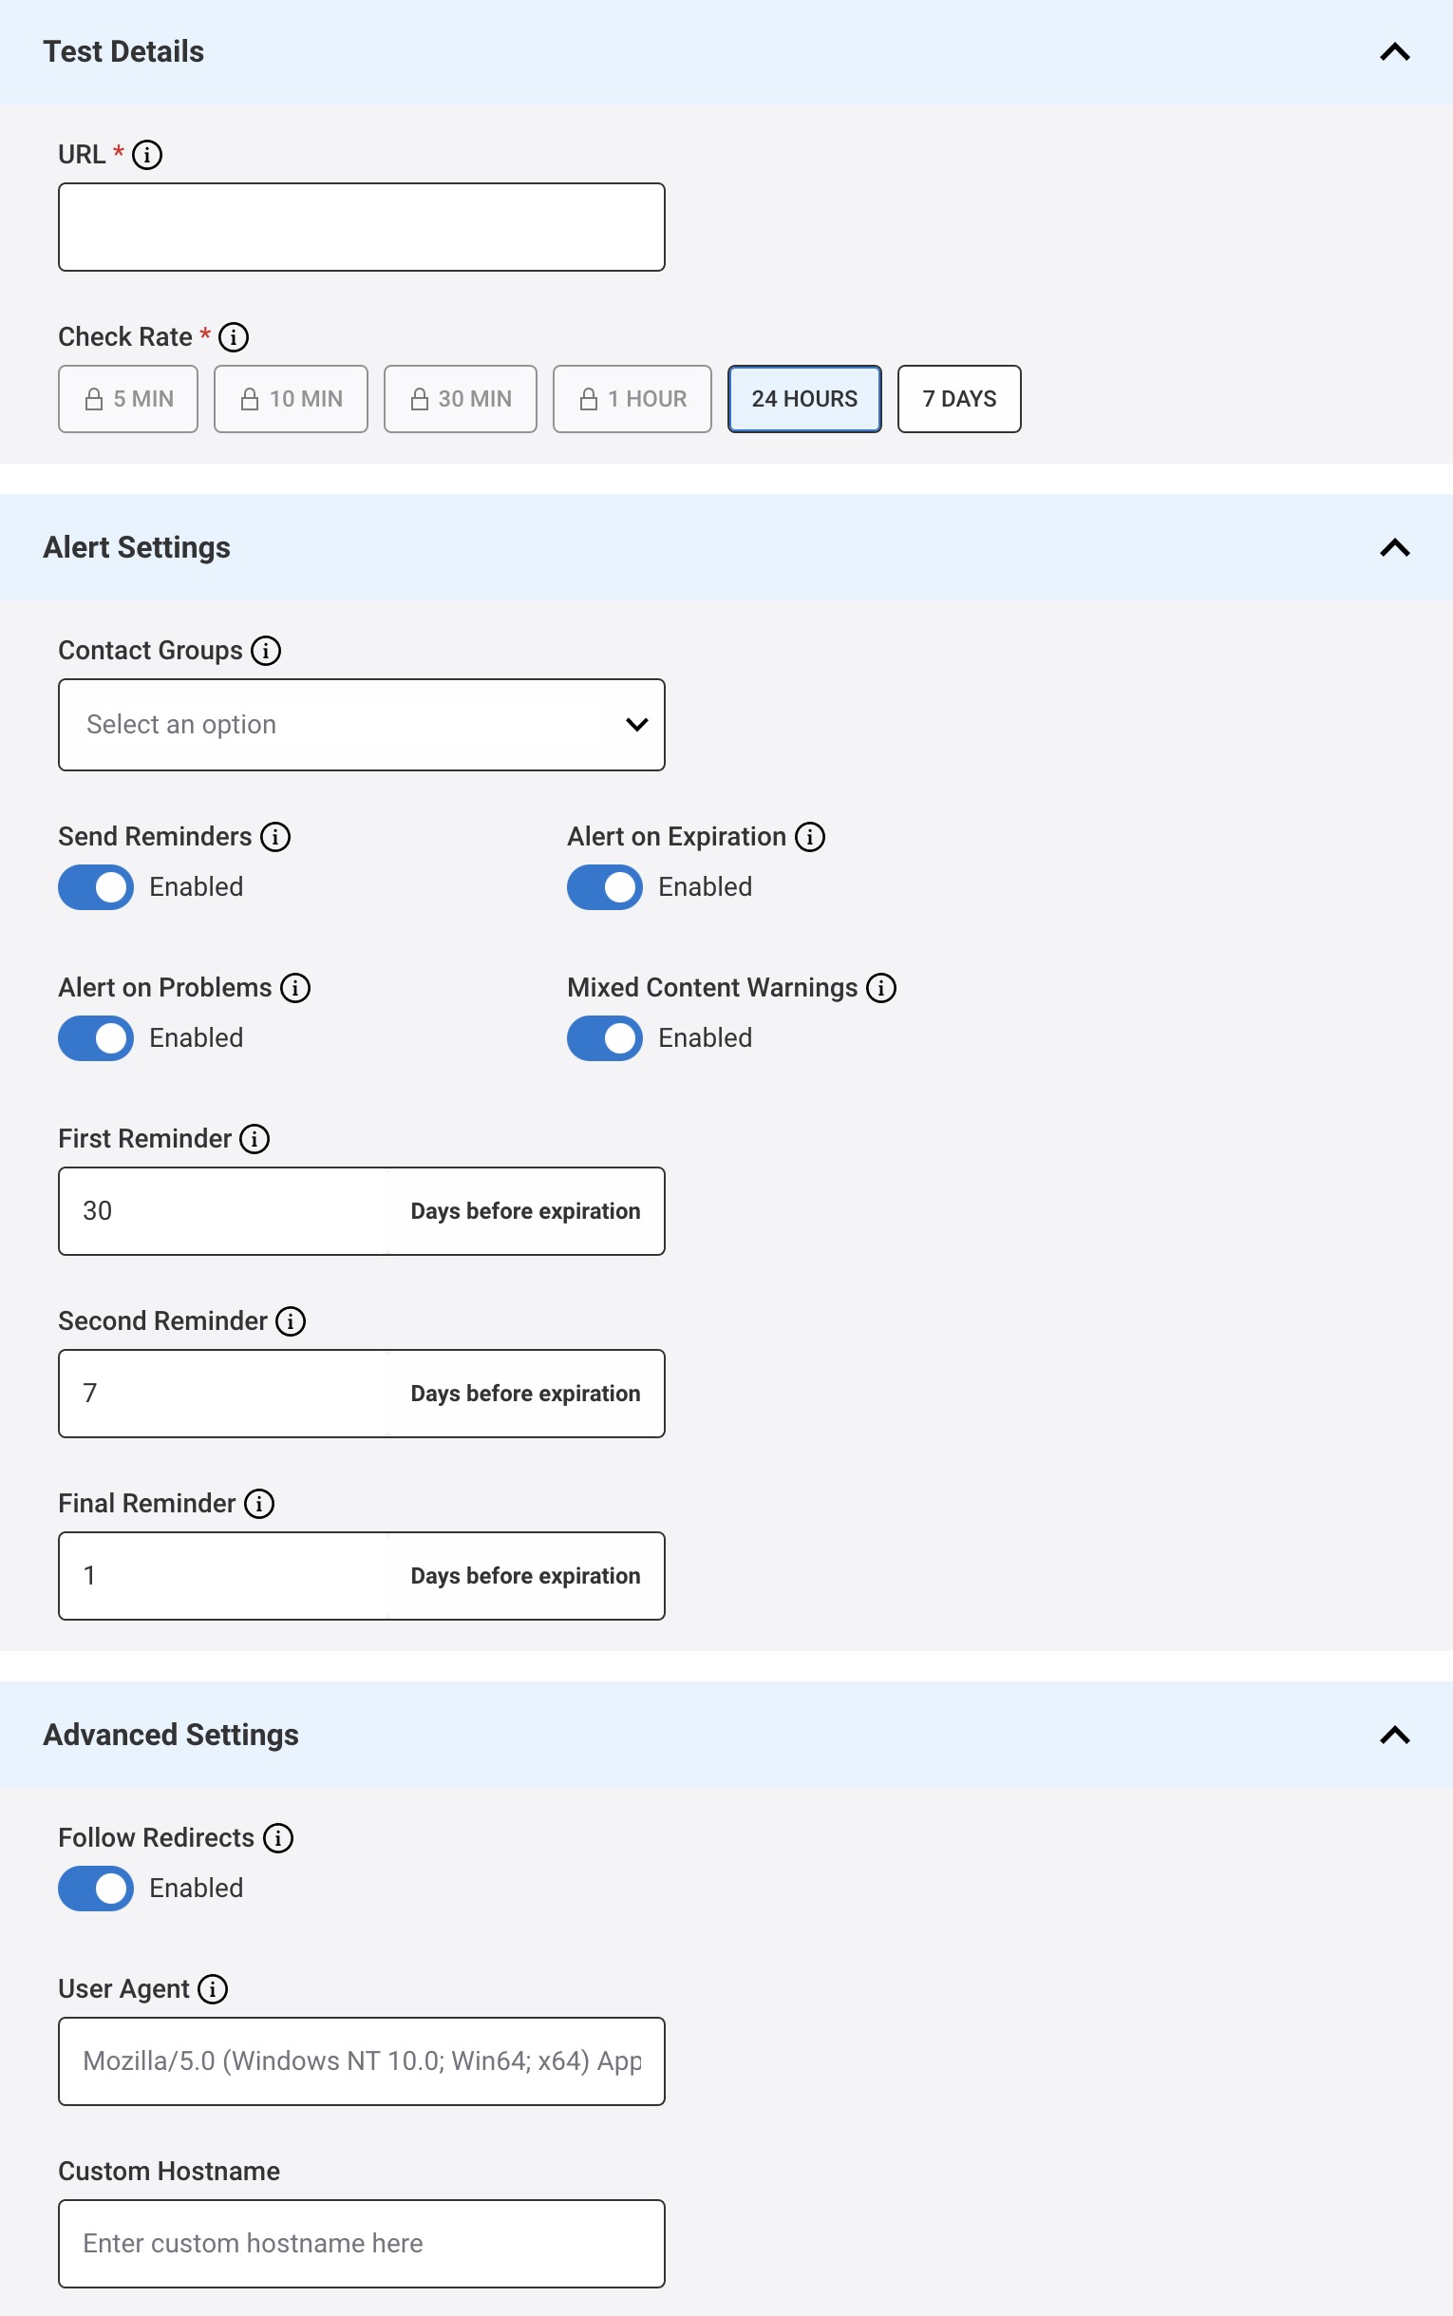Click the Custom Hostname input field
Image resolution: width=1453 pixels, height=2316 pixels.
[361, 2243]
